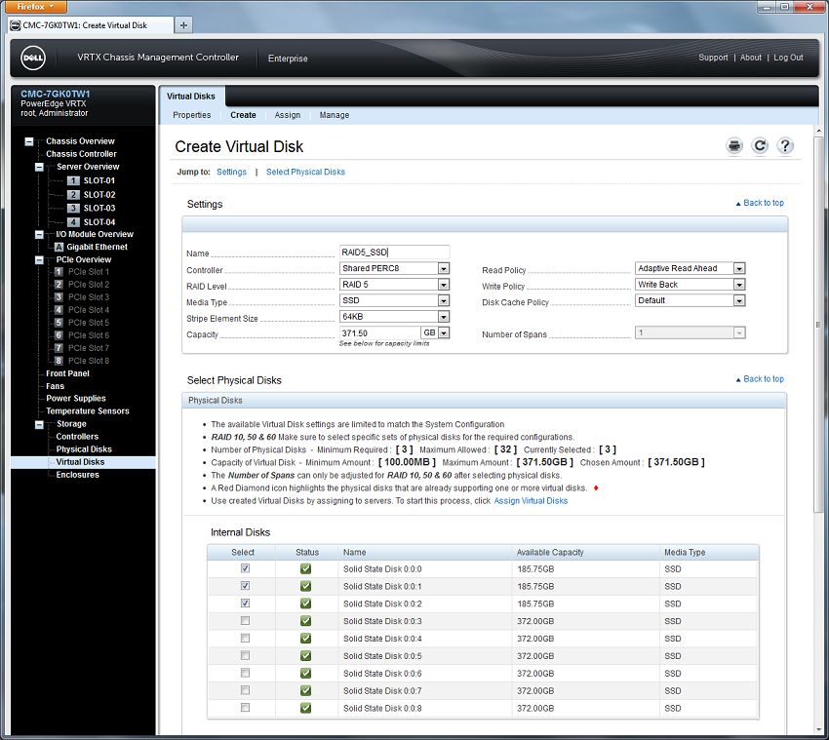Open the orange Firefox menu button
This screenshot has height=740, width=829.
(x=29, y=6)
